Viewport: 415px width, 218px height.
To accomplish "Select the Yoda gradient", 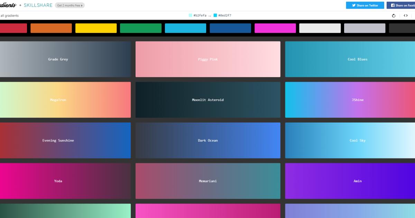I will tap(58, 181).
